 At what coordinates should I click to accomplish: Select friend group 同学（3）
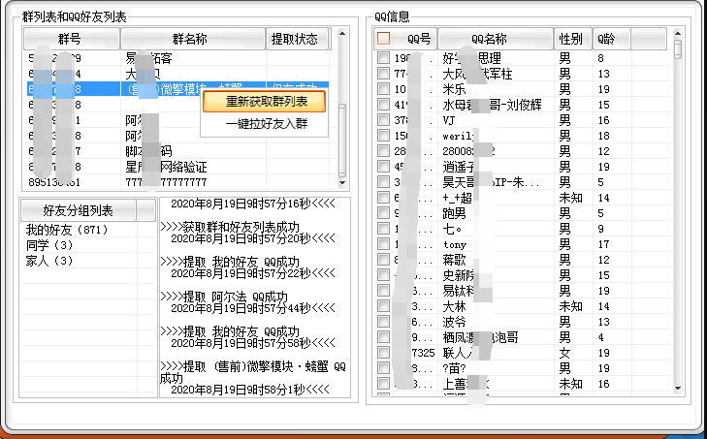pyautogui.click(x=49, y=245)
